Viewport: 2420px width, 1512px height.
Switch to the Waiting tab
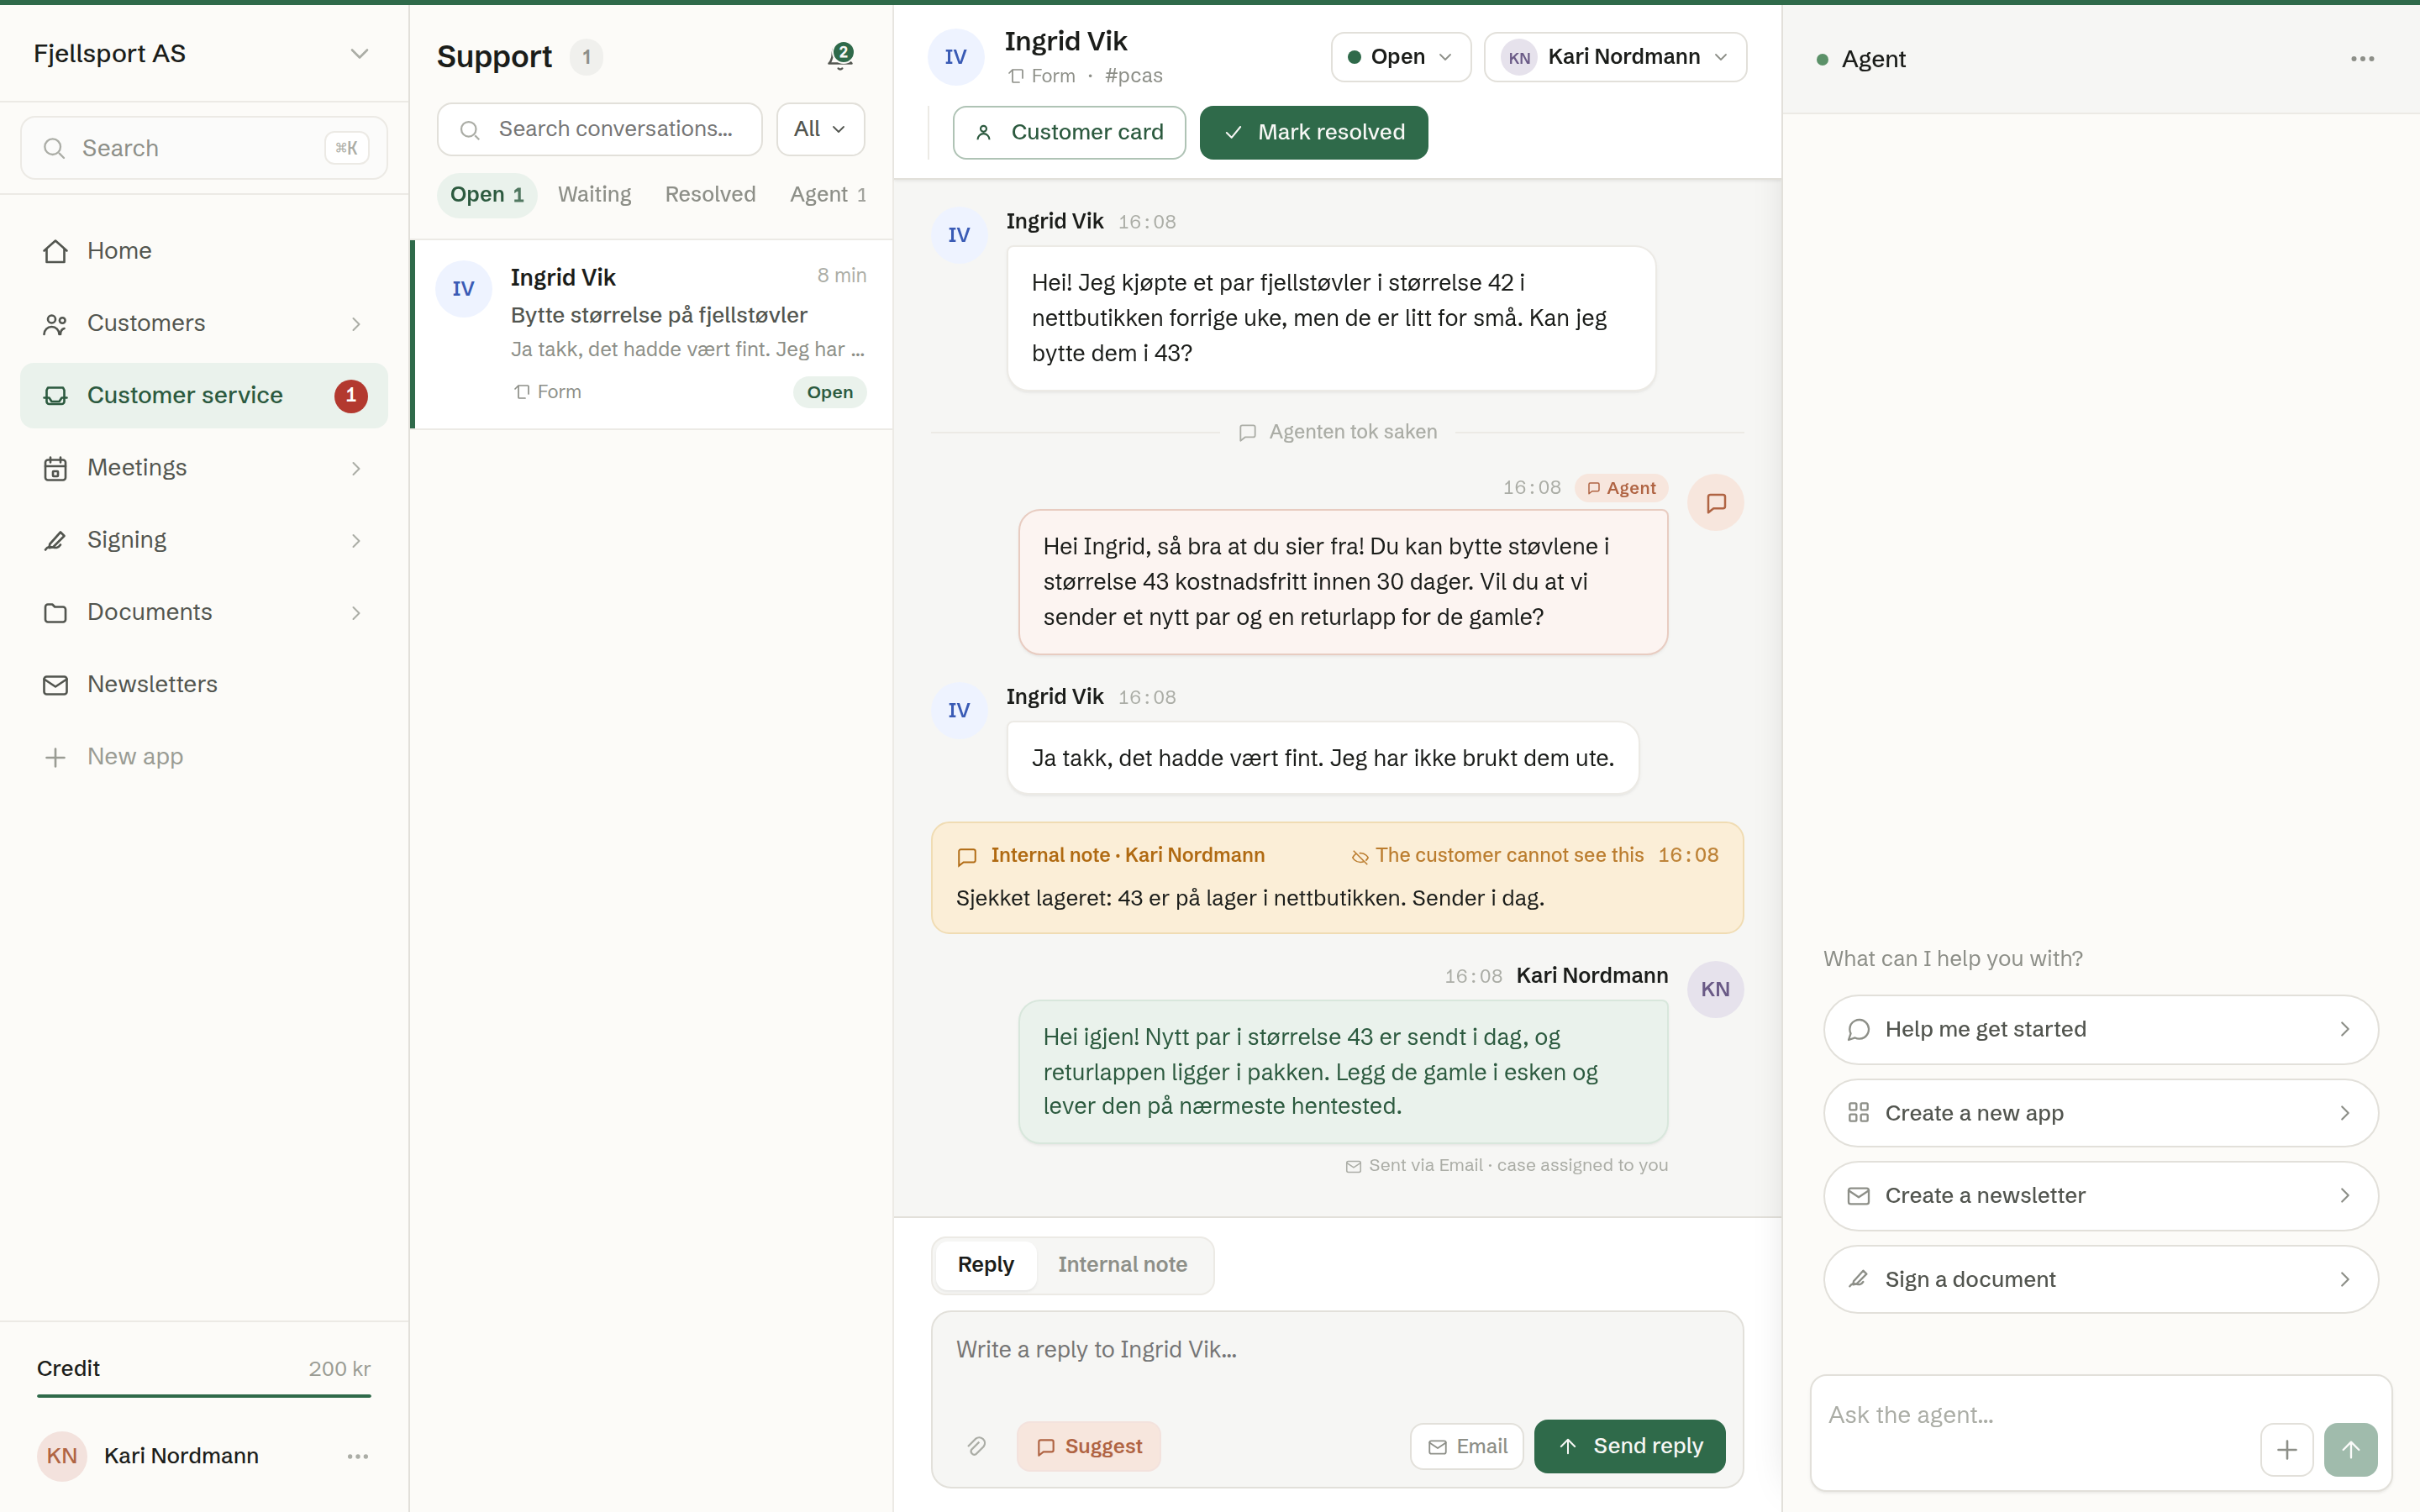(x=594, y=195)
